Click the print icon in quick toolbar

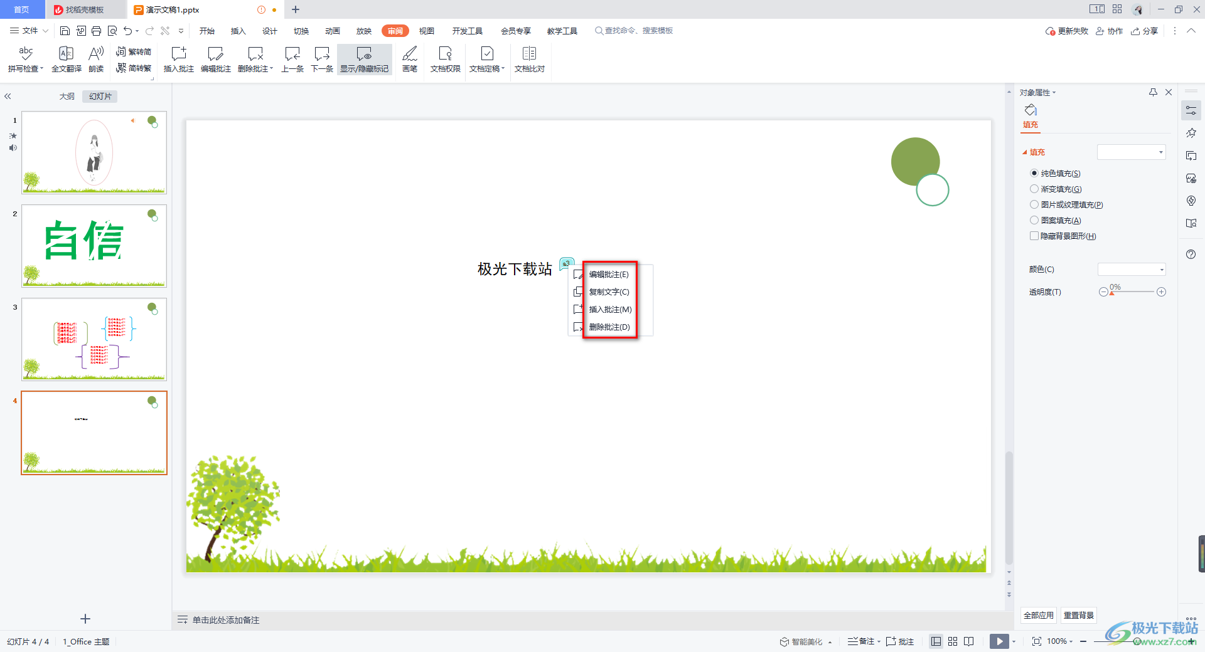[96, 31]
